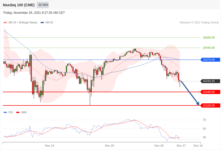Image resolution: width=221 pixels, height=150 pixels.
Task: Click the RSI 30 axis value
Action: click(x=204, y=137)
